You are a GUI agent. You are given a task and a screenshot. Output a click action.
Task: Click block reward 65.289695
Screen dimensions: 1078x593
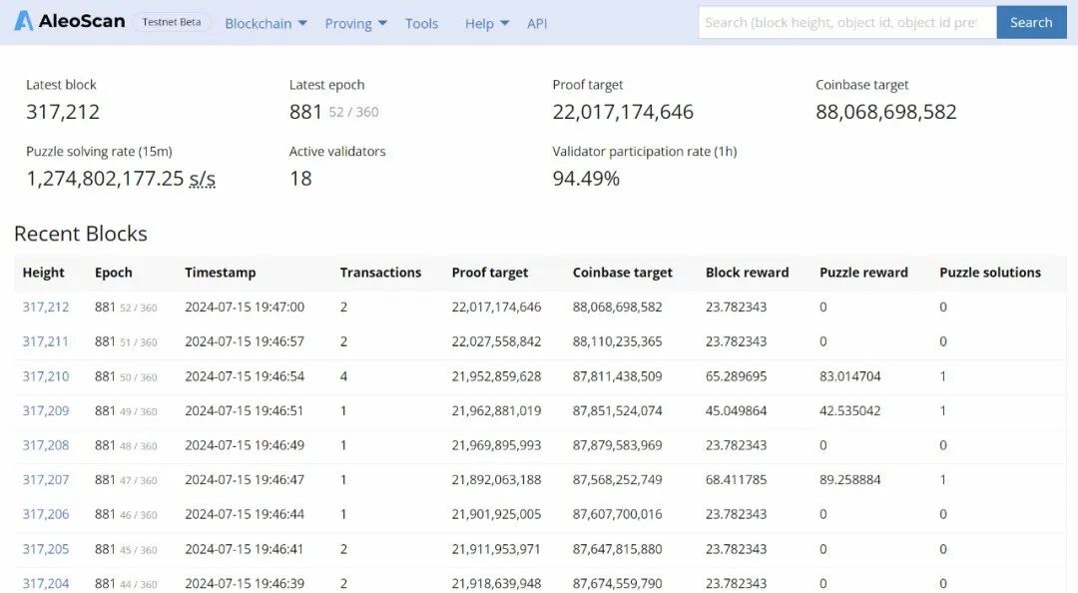tap(736, 376)
